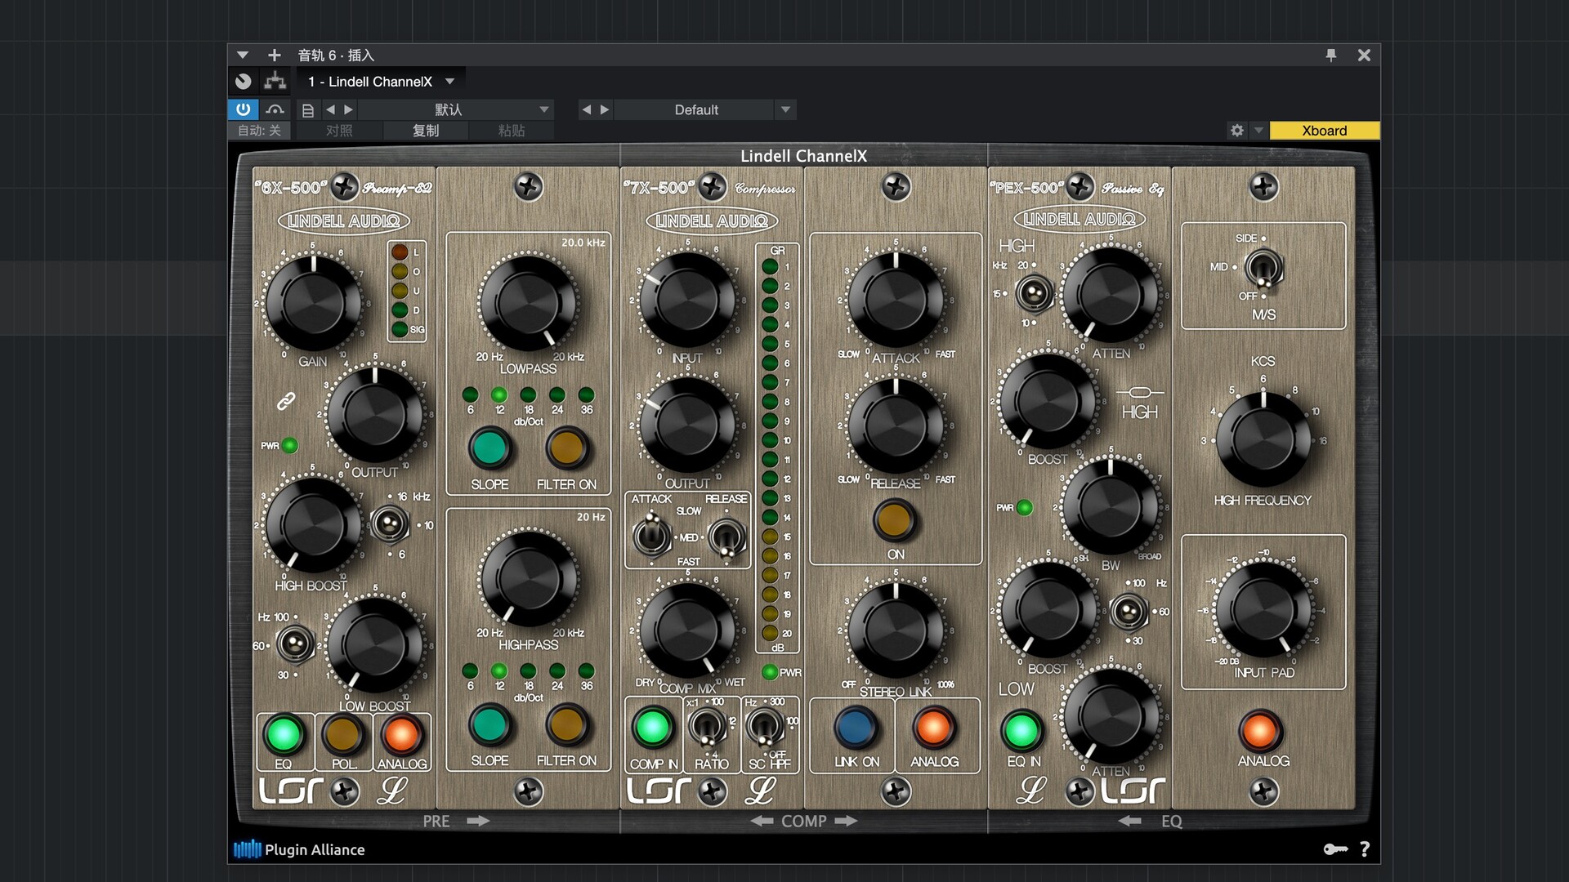Flip compressor RATIO switch
Viewport: 1569px width, 882px height.
coord(708,726)
